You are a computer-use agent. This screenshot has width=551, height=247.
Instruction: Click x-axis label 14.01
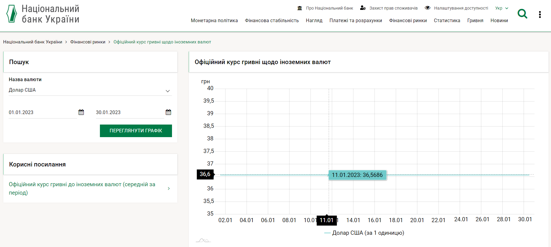pos(353,220)
